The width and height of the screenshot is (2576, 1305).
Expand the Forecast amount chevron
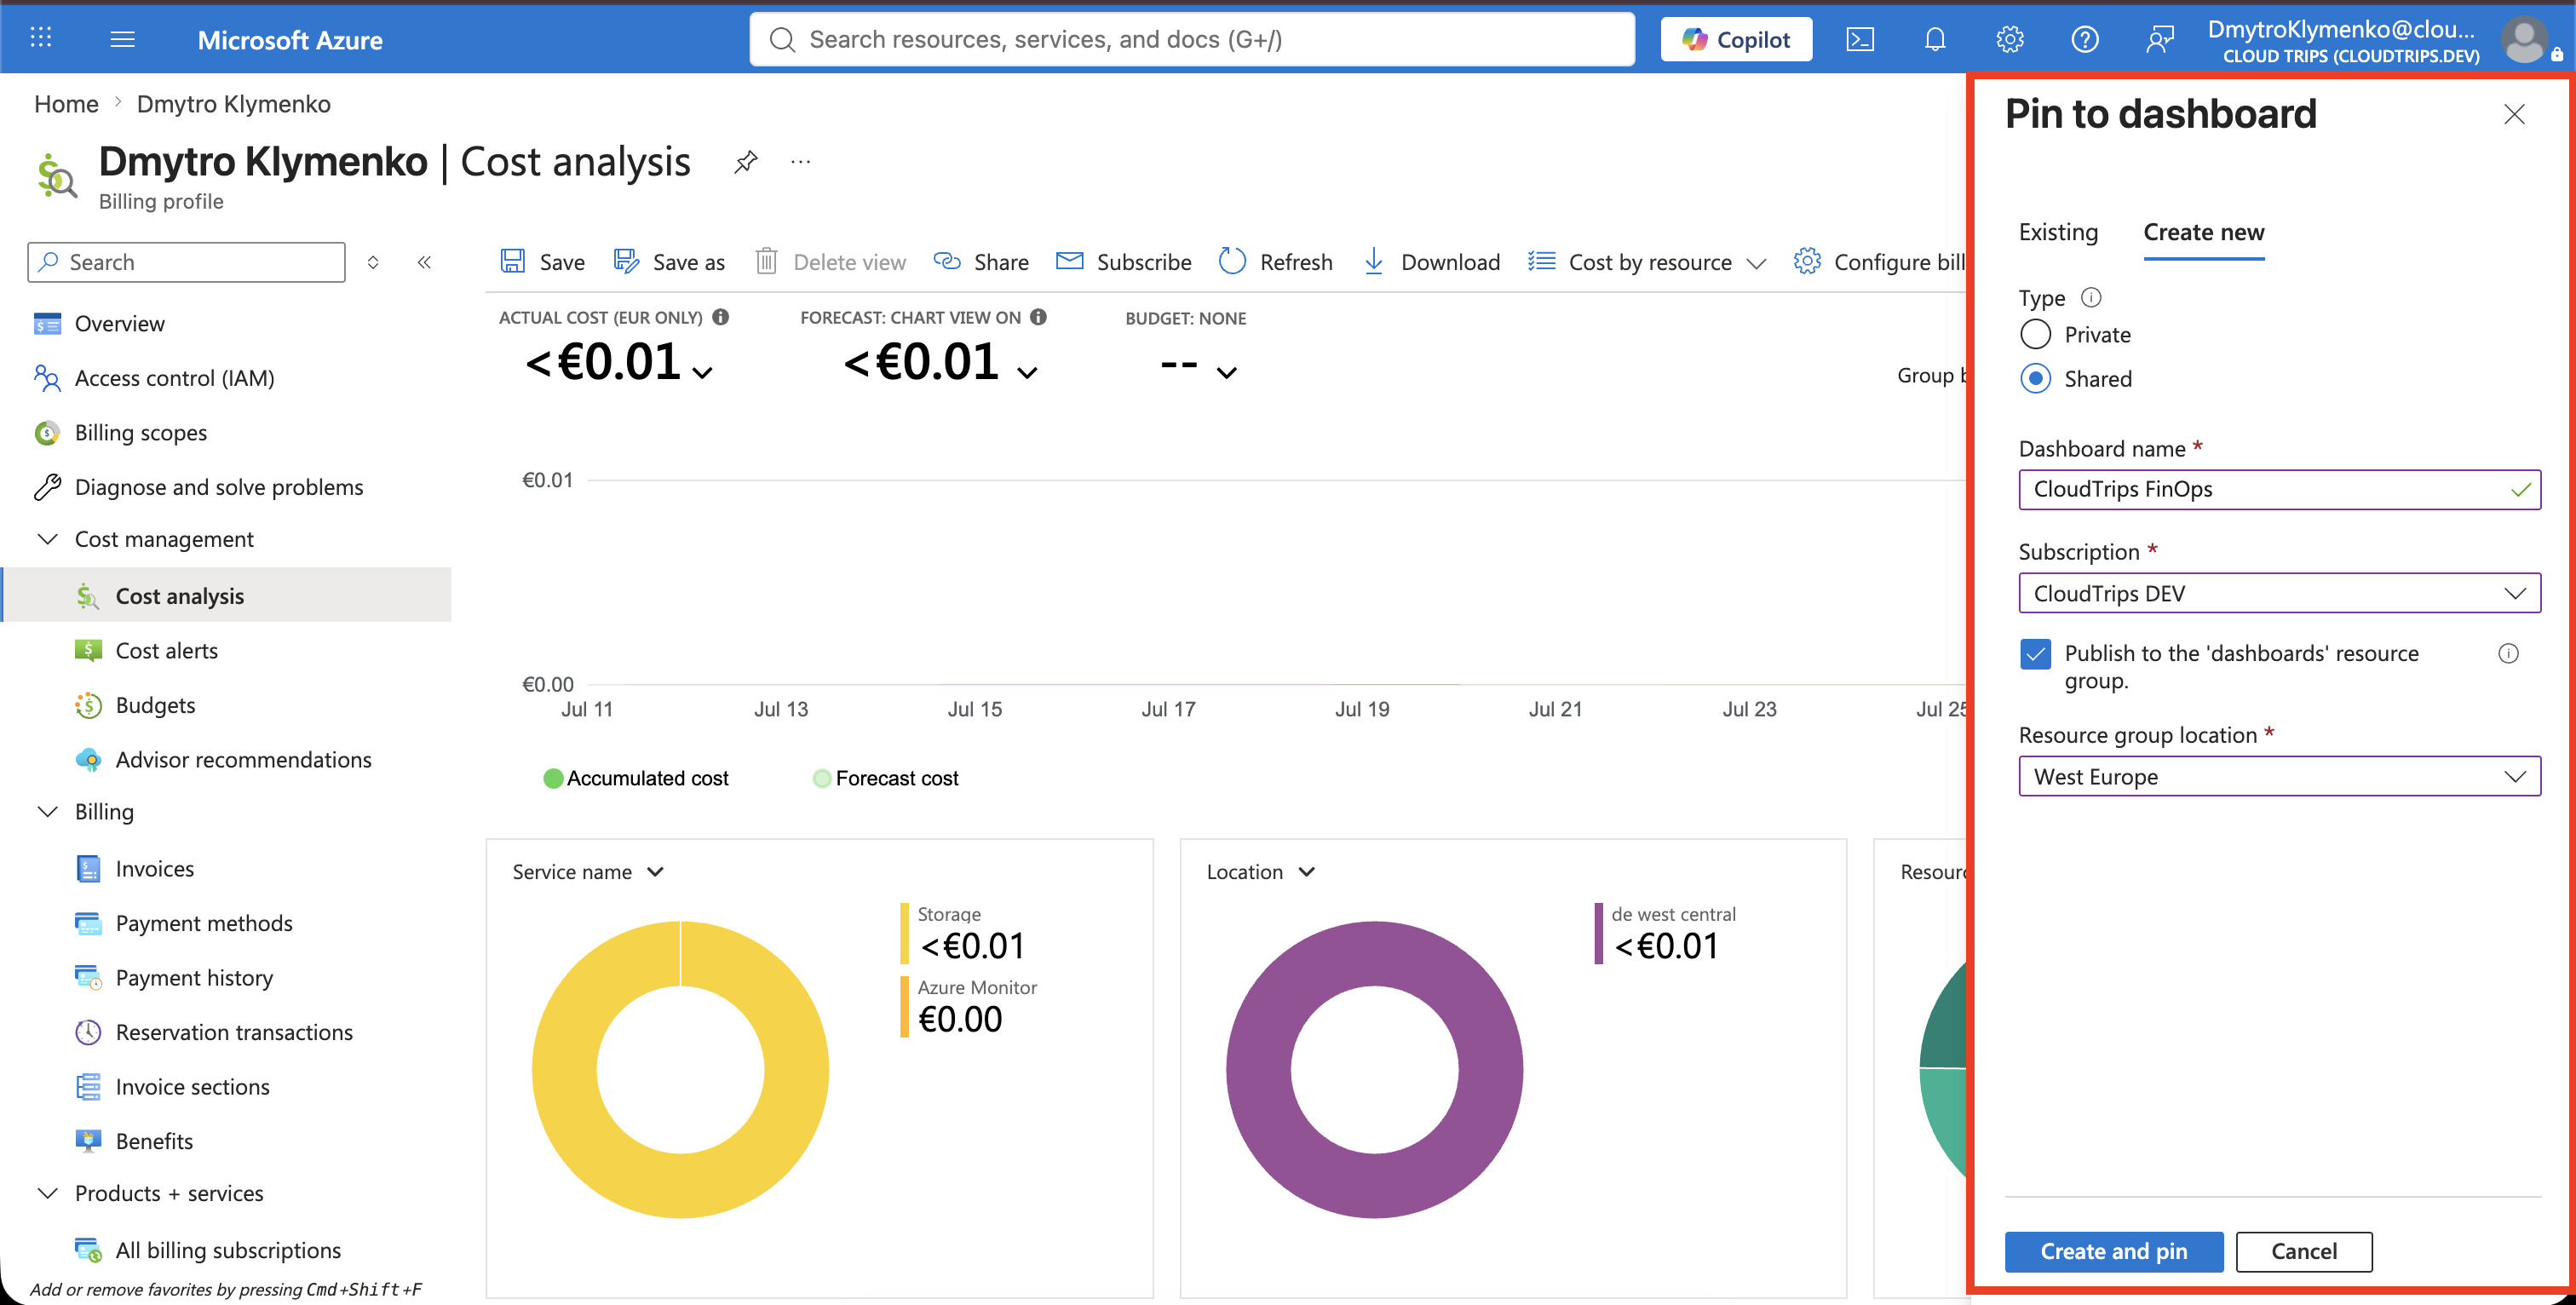point(1027,373)
